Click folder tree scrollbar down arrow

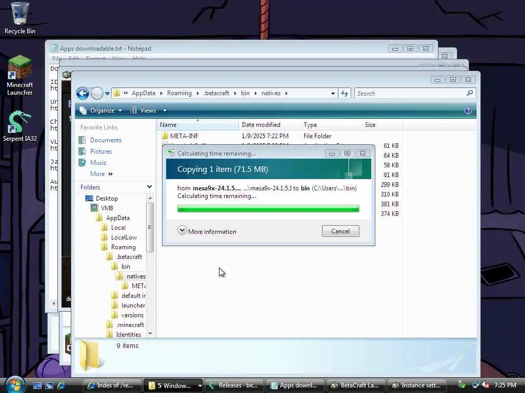point(150,334)
